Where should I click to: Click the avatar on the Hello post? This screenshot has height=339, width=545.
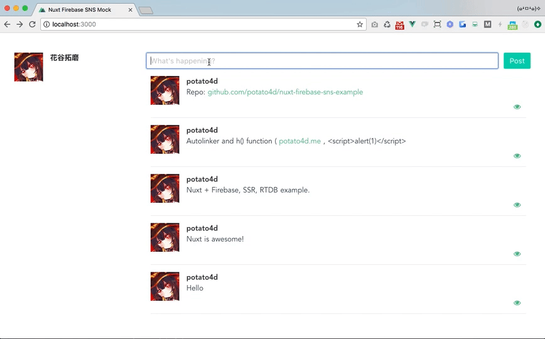tap(165, 286)
